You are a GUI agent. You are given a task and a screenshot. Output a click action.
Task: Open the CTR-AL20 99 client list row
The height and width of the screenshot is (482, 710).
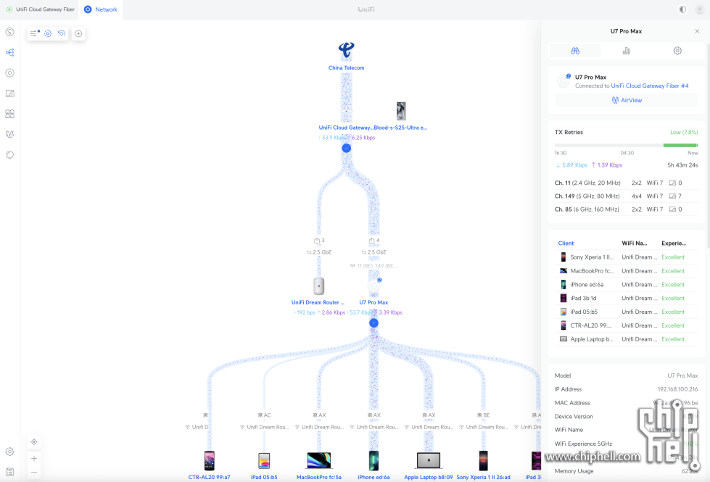tap(626, 325)
